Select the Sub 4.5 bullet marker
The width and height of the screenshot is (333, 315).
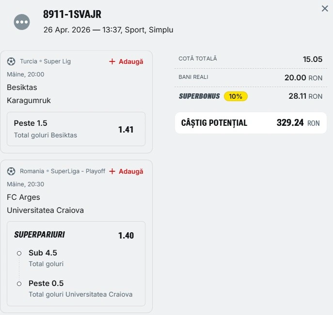click(x=19, y=253)
